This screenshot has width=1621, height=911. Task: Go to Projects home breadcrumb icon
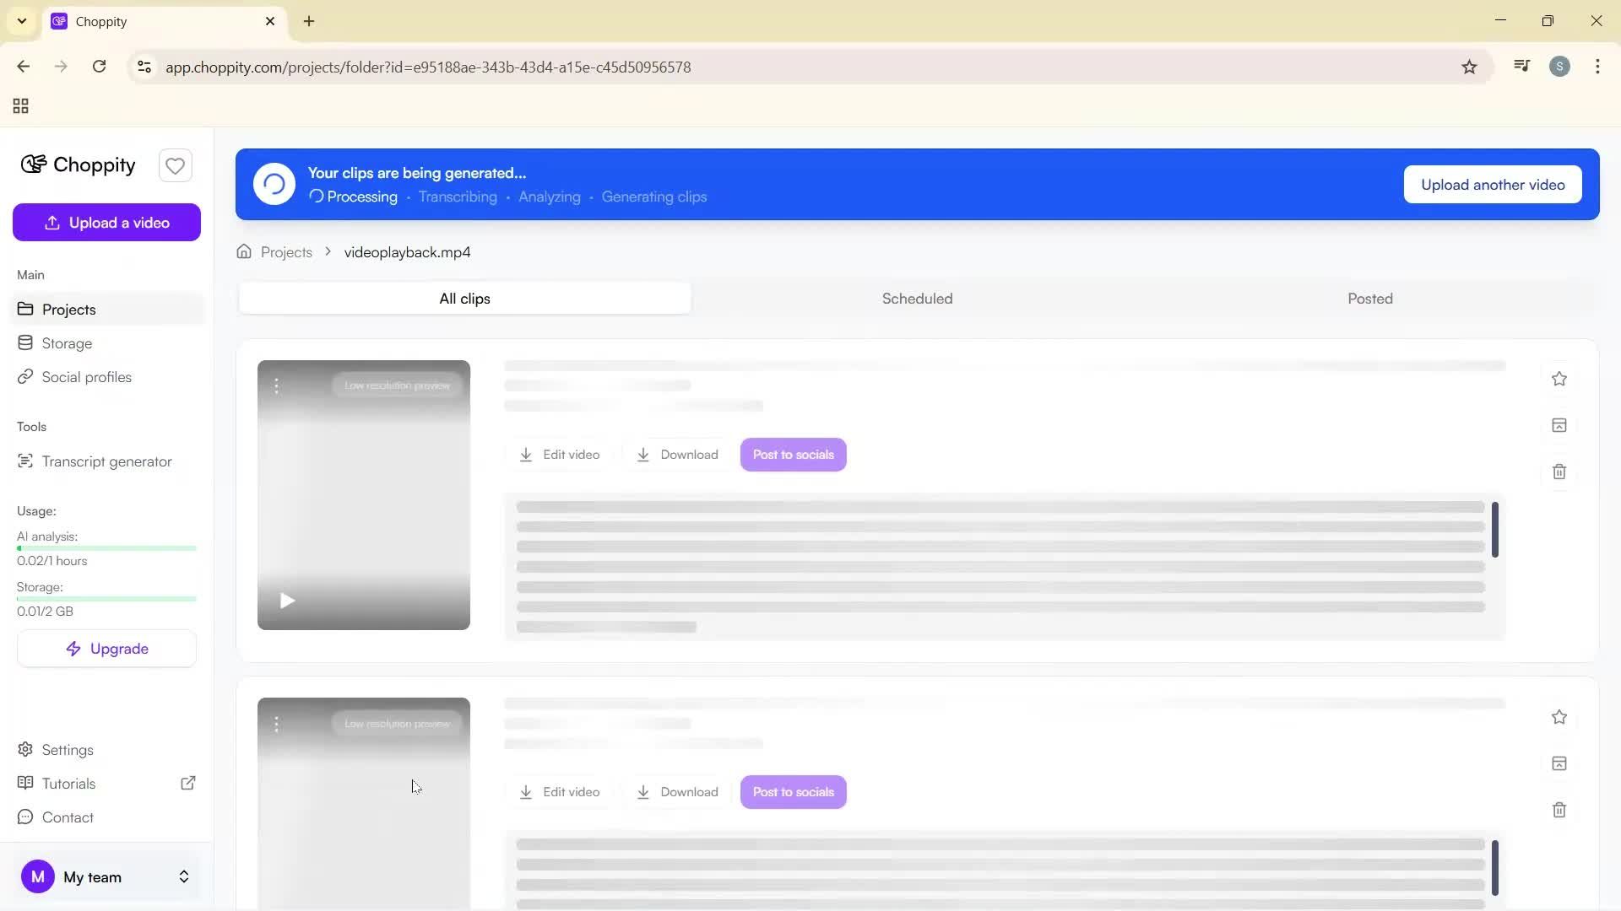pyautogui.click(x=244, y=252)
